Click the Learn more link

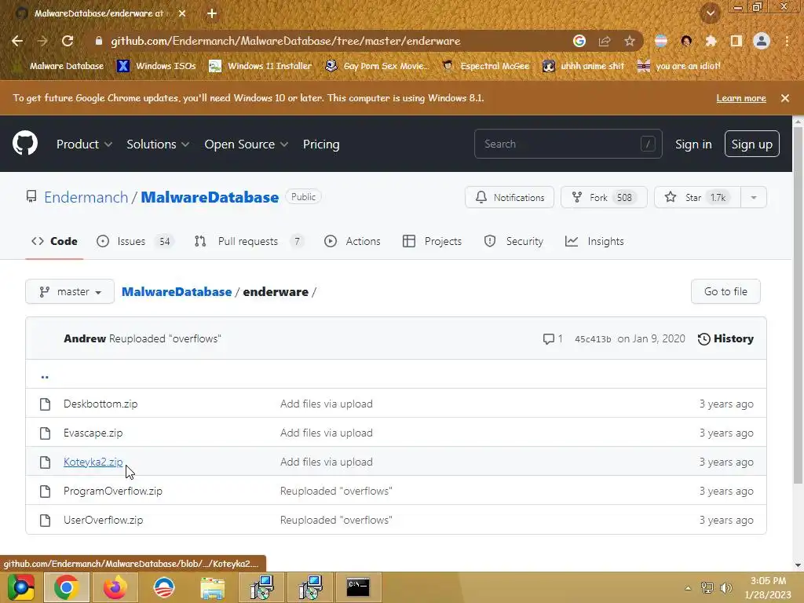point(741,98)
